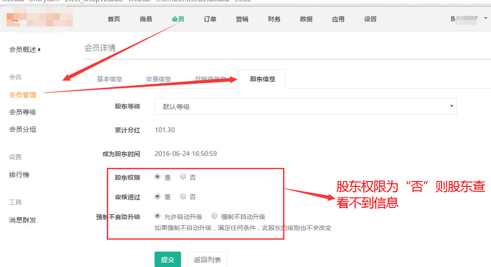Select 强制不自动升级 option
491x267 pixels.
(215, 216)
